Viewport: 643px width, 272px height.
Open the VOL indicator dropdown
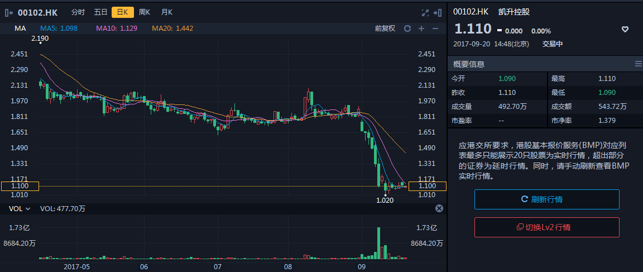pyautogui.click(x=20, y=208)
